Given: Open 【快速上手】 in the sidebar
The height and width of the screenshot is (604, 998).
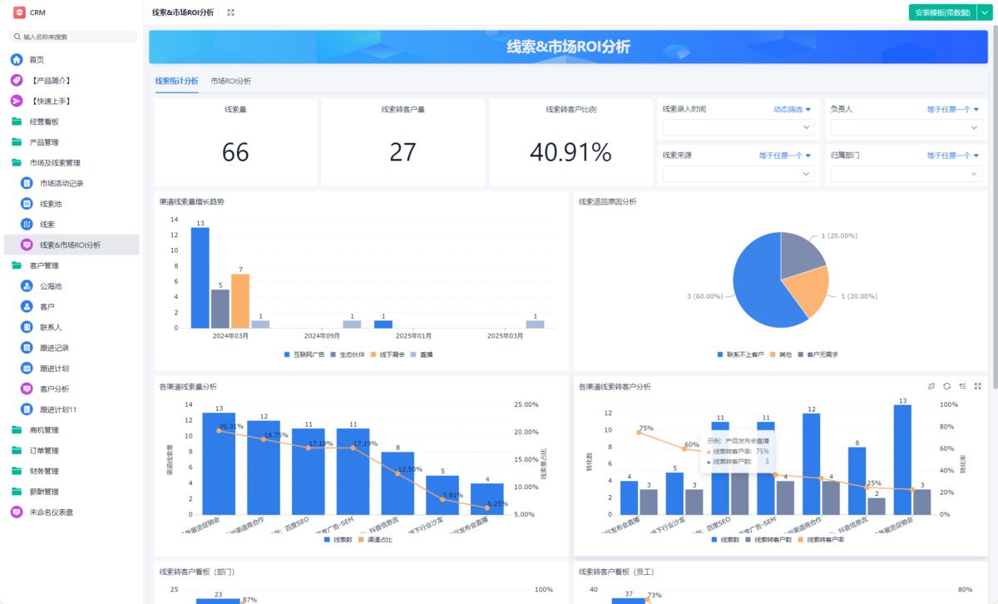Looking at the screenshot, I should pyautogui.click(x=51, y=101).
